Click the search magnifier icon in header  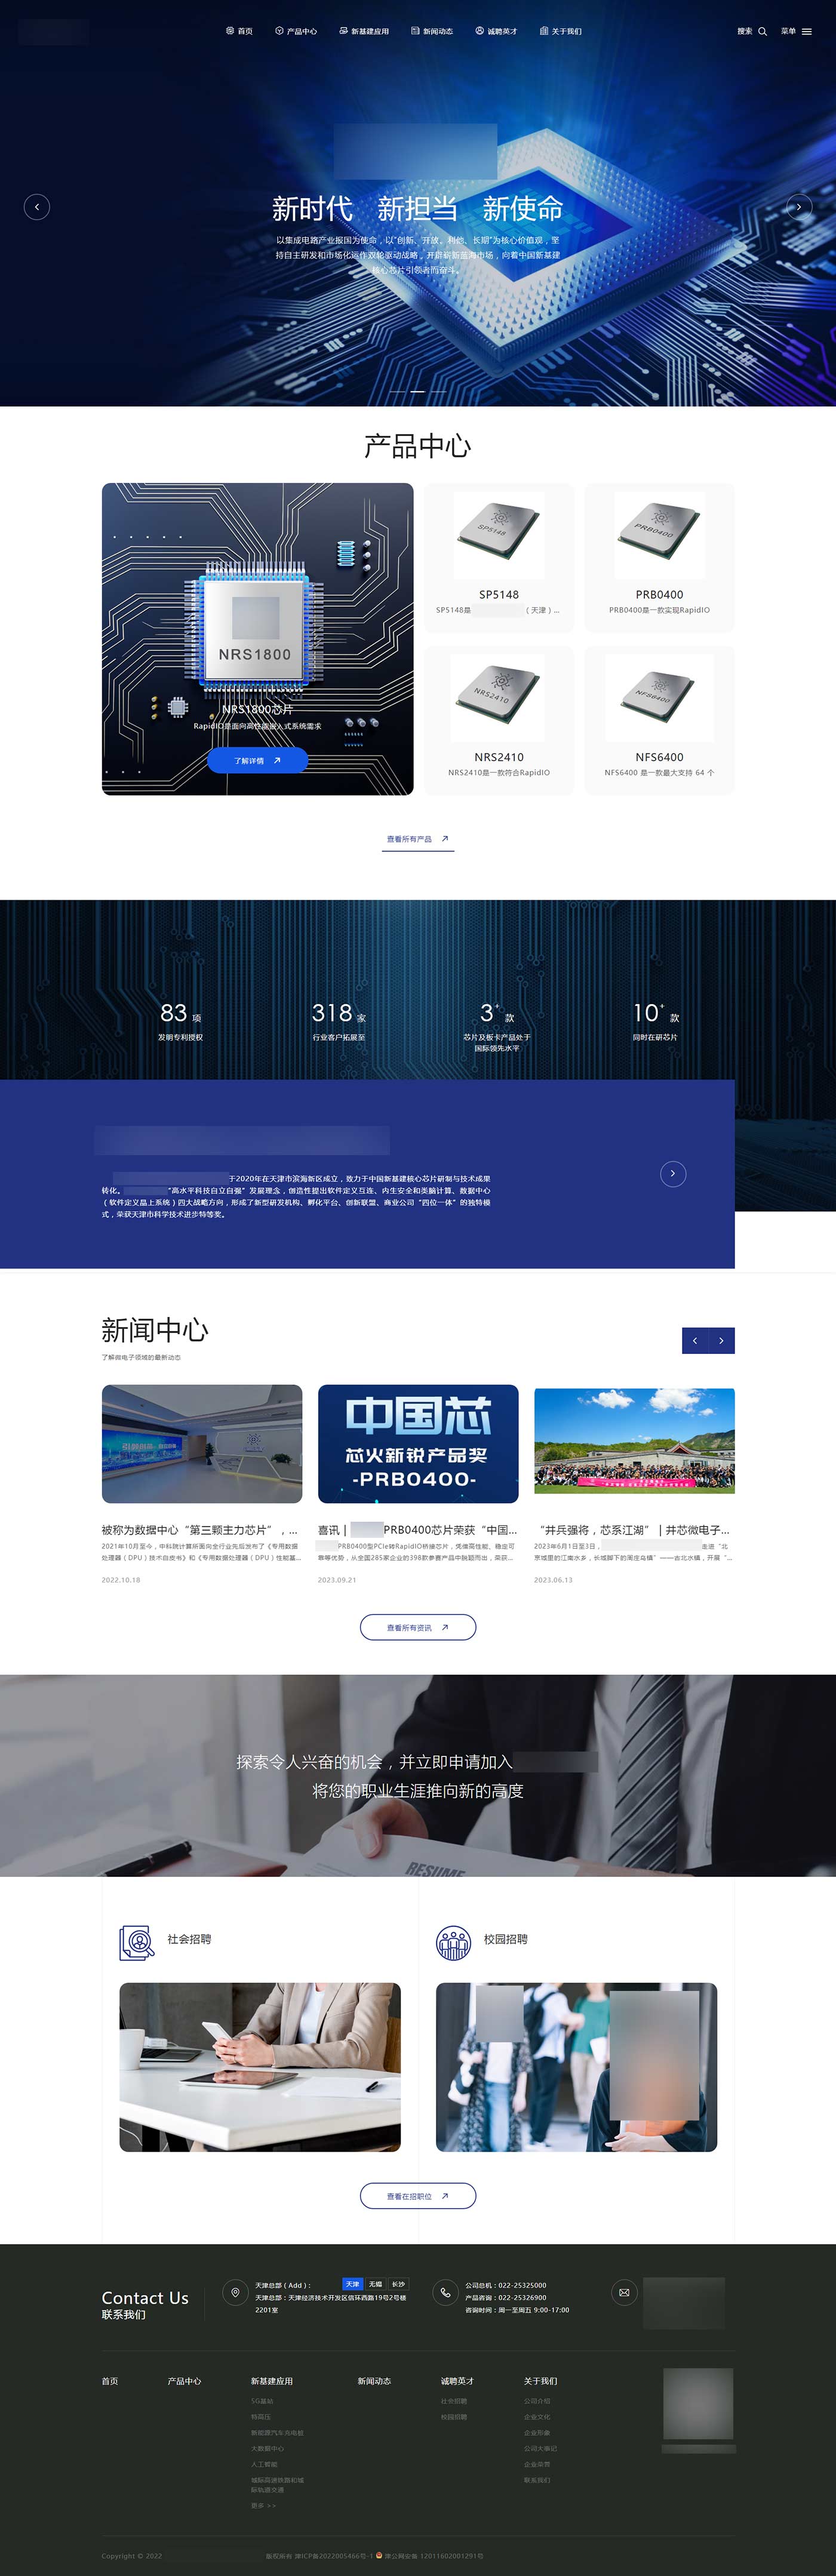click(762, 31)
